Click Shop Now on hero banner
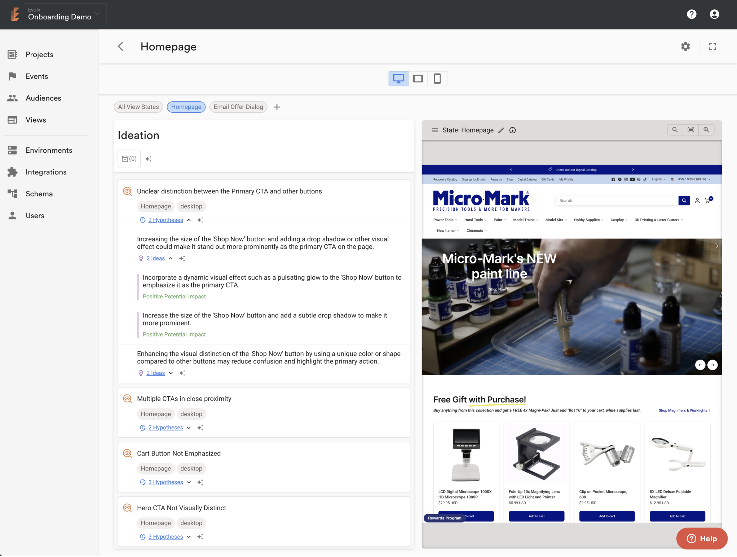The width and height of the screenshot is (737, 557). tap(499, 290)
